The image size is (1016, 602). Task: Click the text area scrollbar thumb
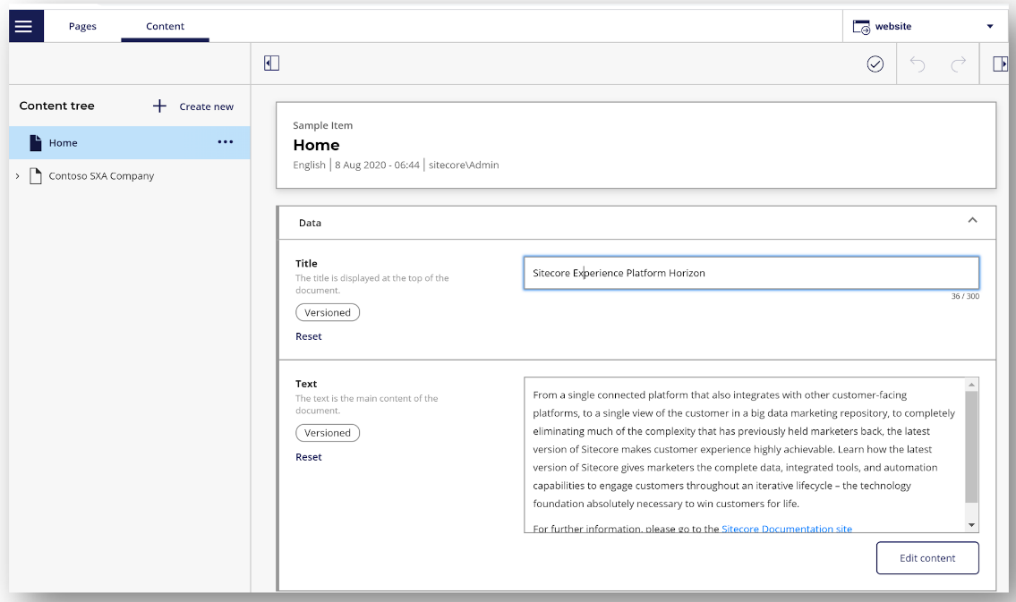(x=971, y=446)
